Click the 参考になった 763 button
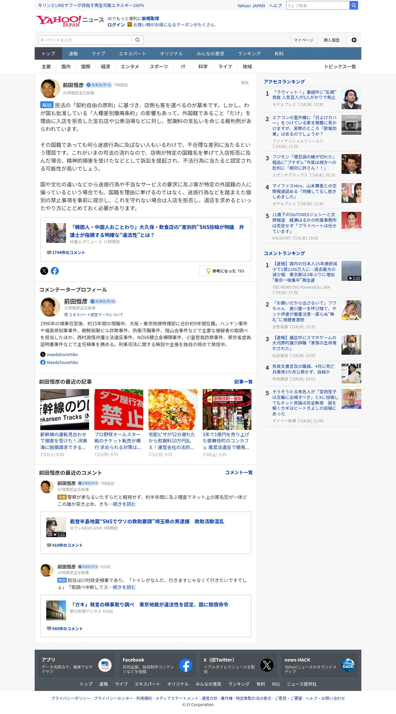396x714 pixels. [225, 271]
